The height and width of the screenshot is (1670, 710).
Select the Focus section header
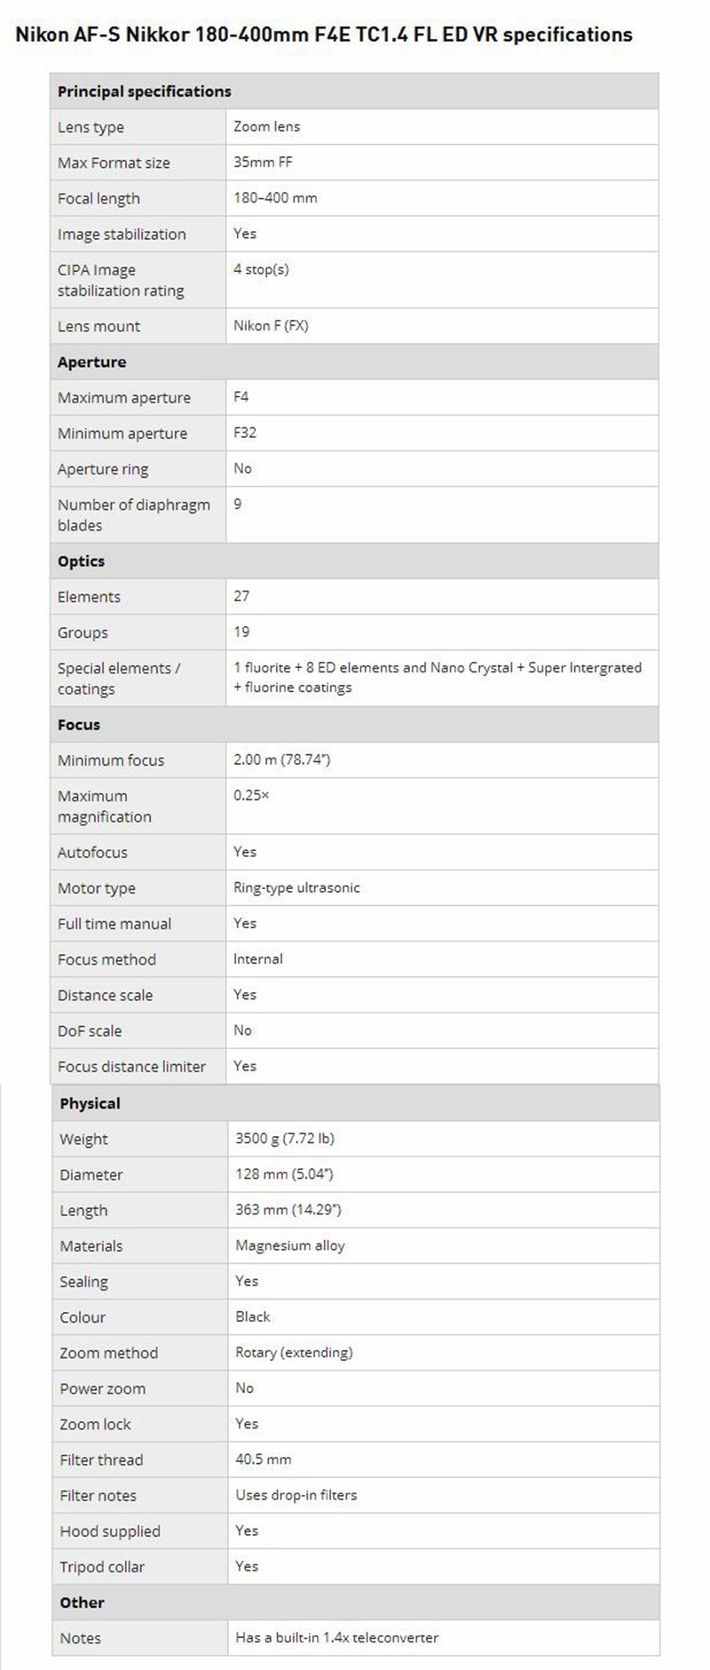[x=78, y=724]
